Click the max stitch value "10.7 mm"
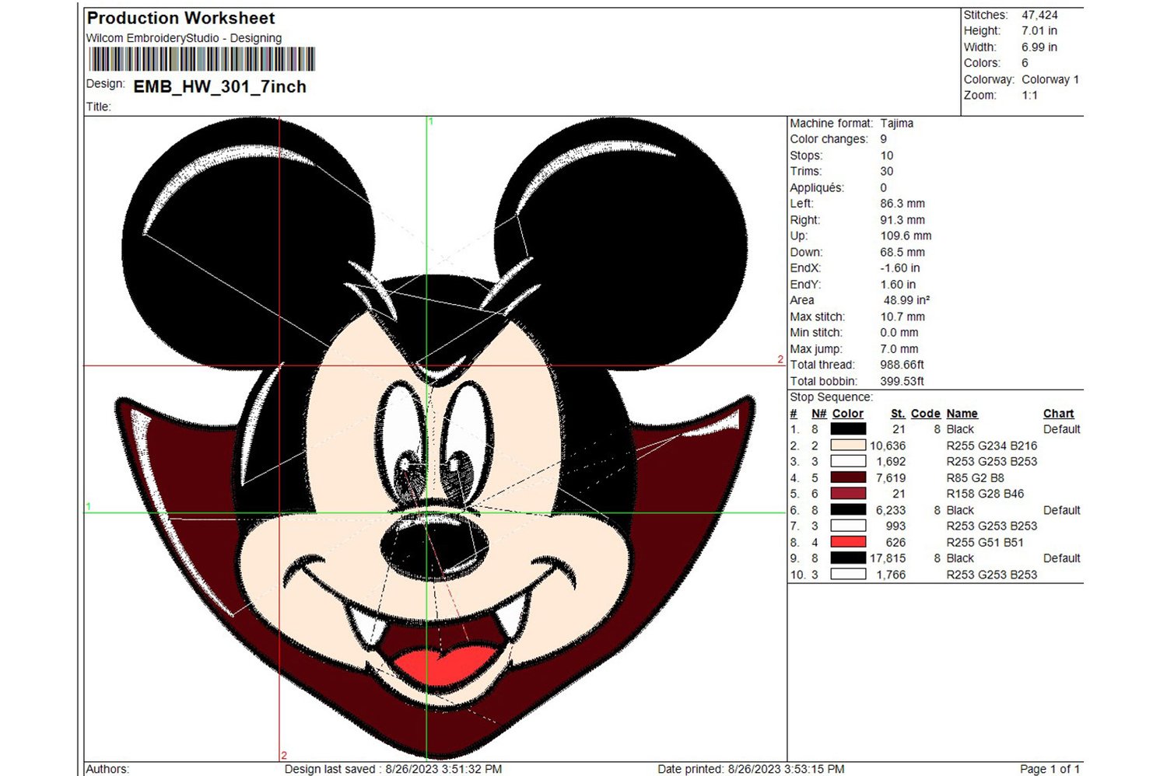Viewport: 1167px width, 776px height. point(902,317)
